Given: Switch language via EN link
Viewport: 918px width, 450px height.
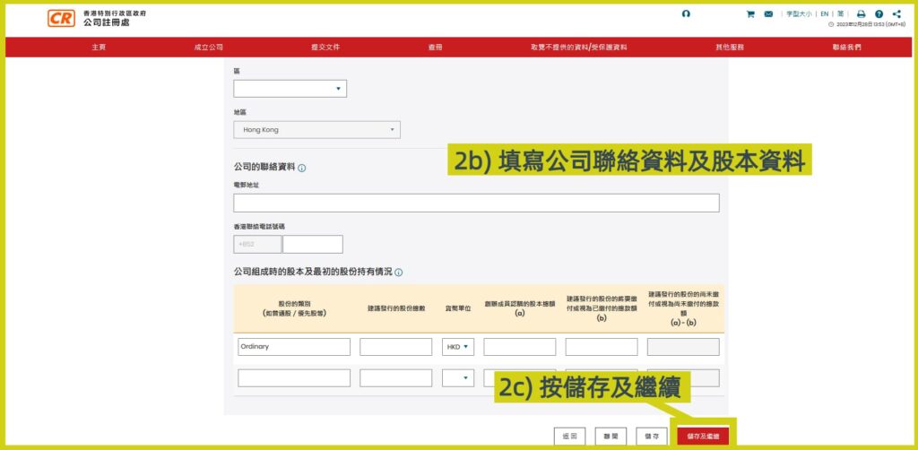Looking at the screenshot, I should (x=824, y=14).
